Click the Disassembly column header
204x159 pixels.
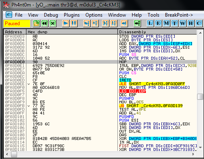(x=157, y=32)
